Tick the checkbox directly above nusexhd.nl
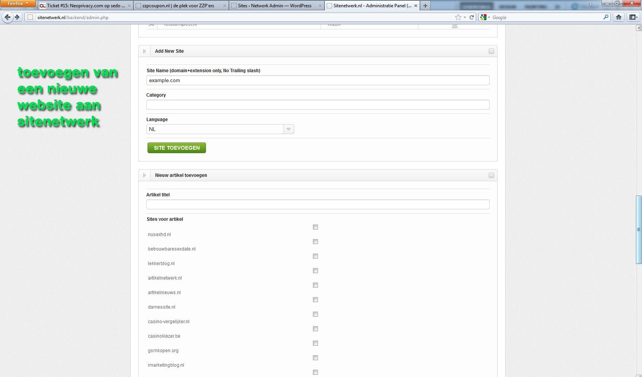 tap(315, 227)
